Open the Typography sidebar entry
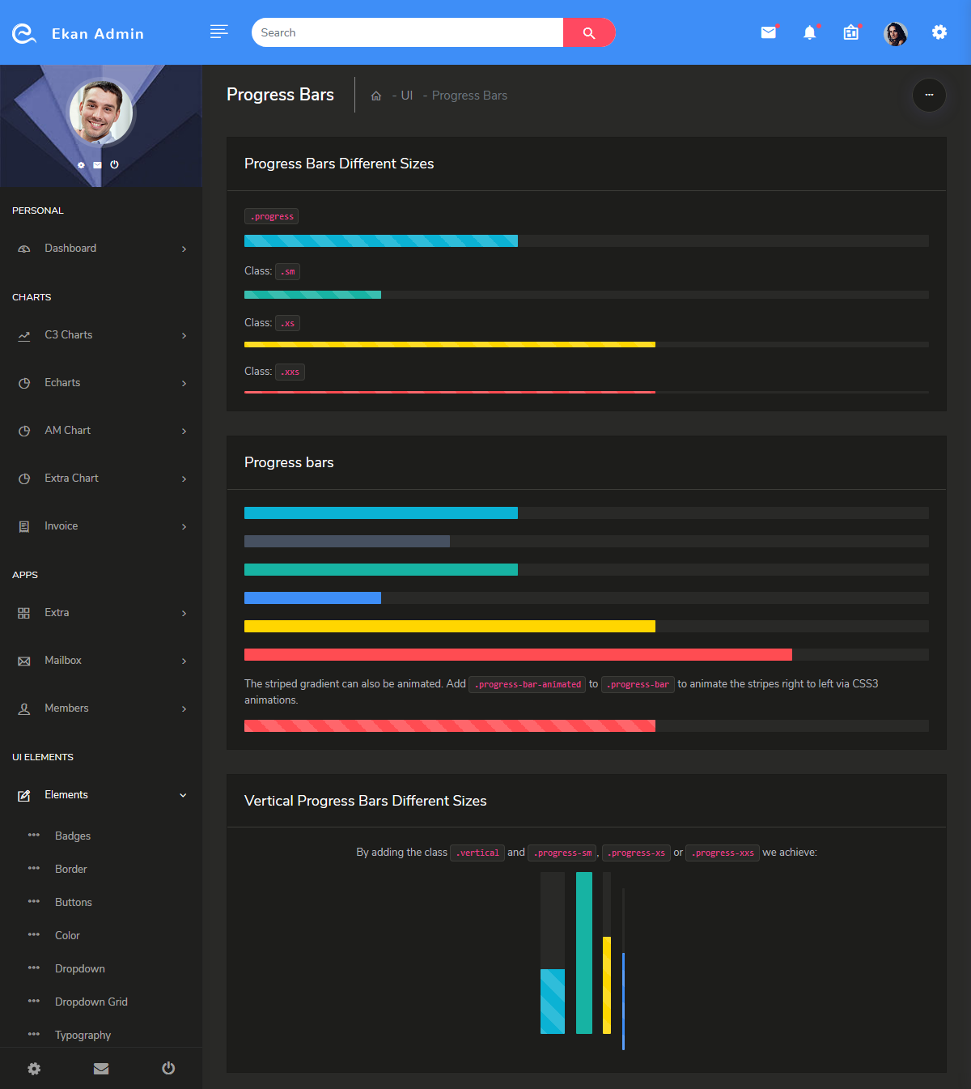 [x=83, y=1035]
